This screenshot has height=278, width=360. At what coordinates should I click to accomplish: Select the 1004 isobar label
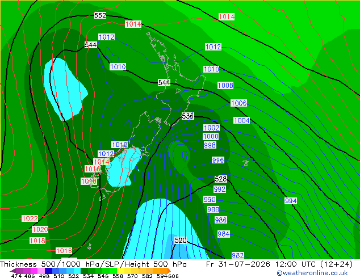coord(241,120)
